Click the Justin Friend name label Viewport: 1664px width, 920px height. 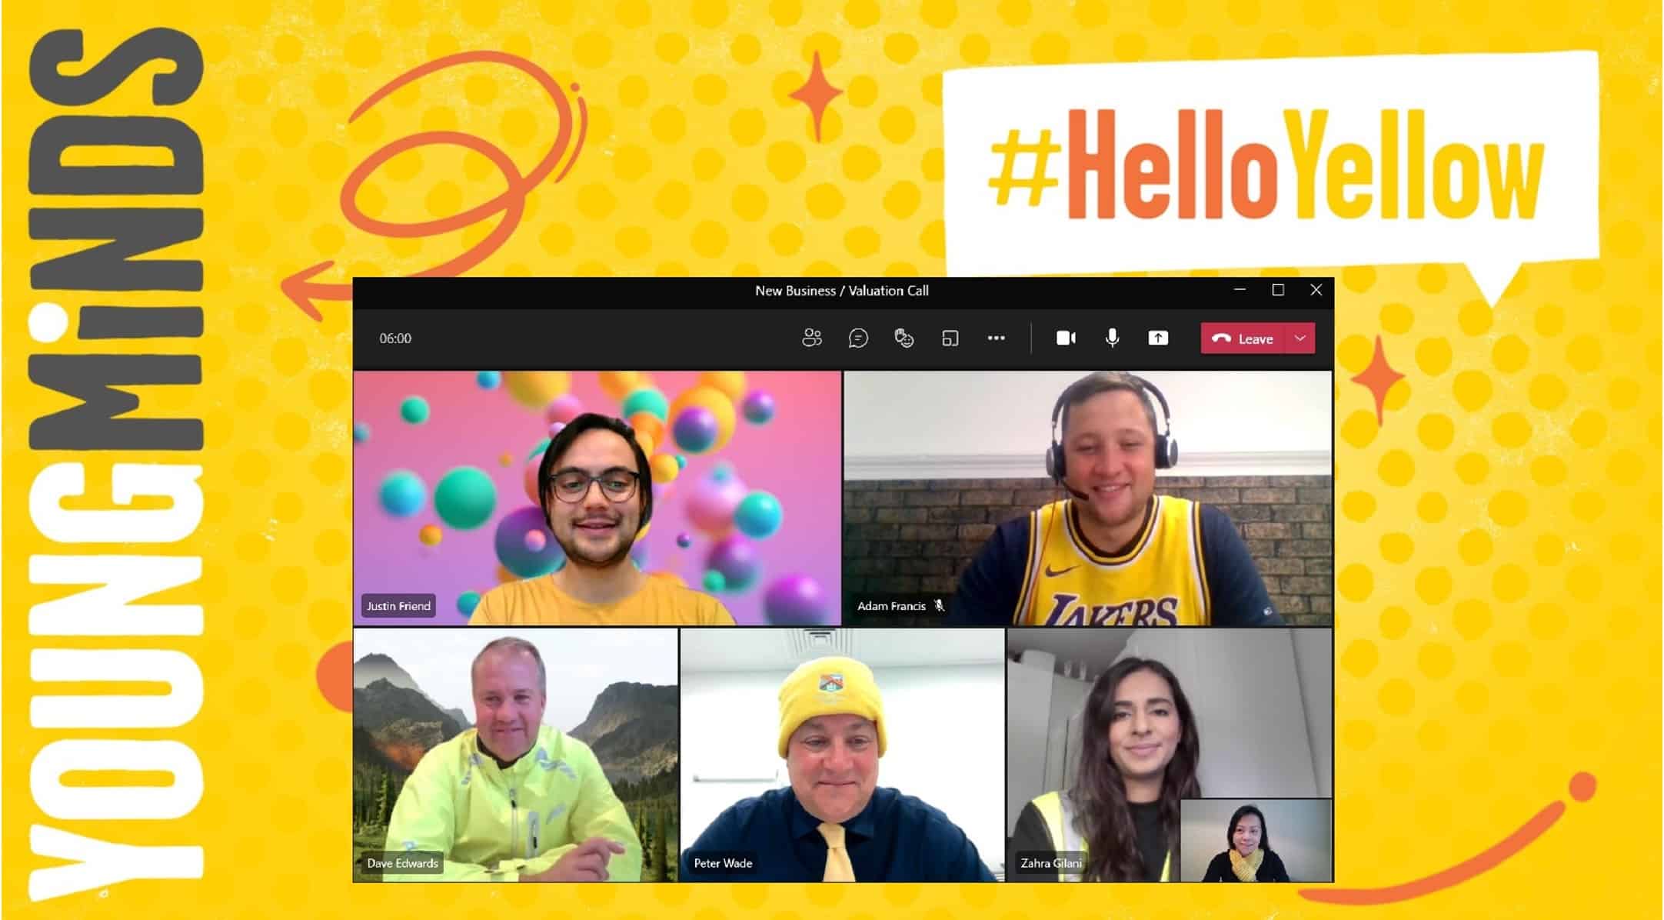(398, 606)
